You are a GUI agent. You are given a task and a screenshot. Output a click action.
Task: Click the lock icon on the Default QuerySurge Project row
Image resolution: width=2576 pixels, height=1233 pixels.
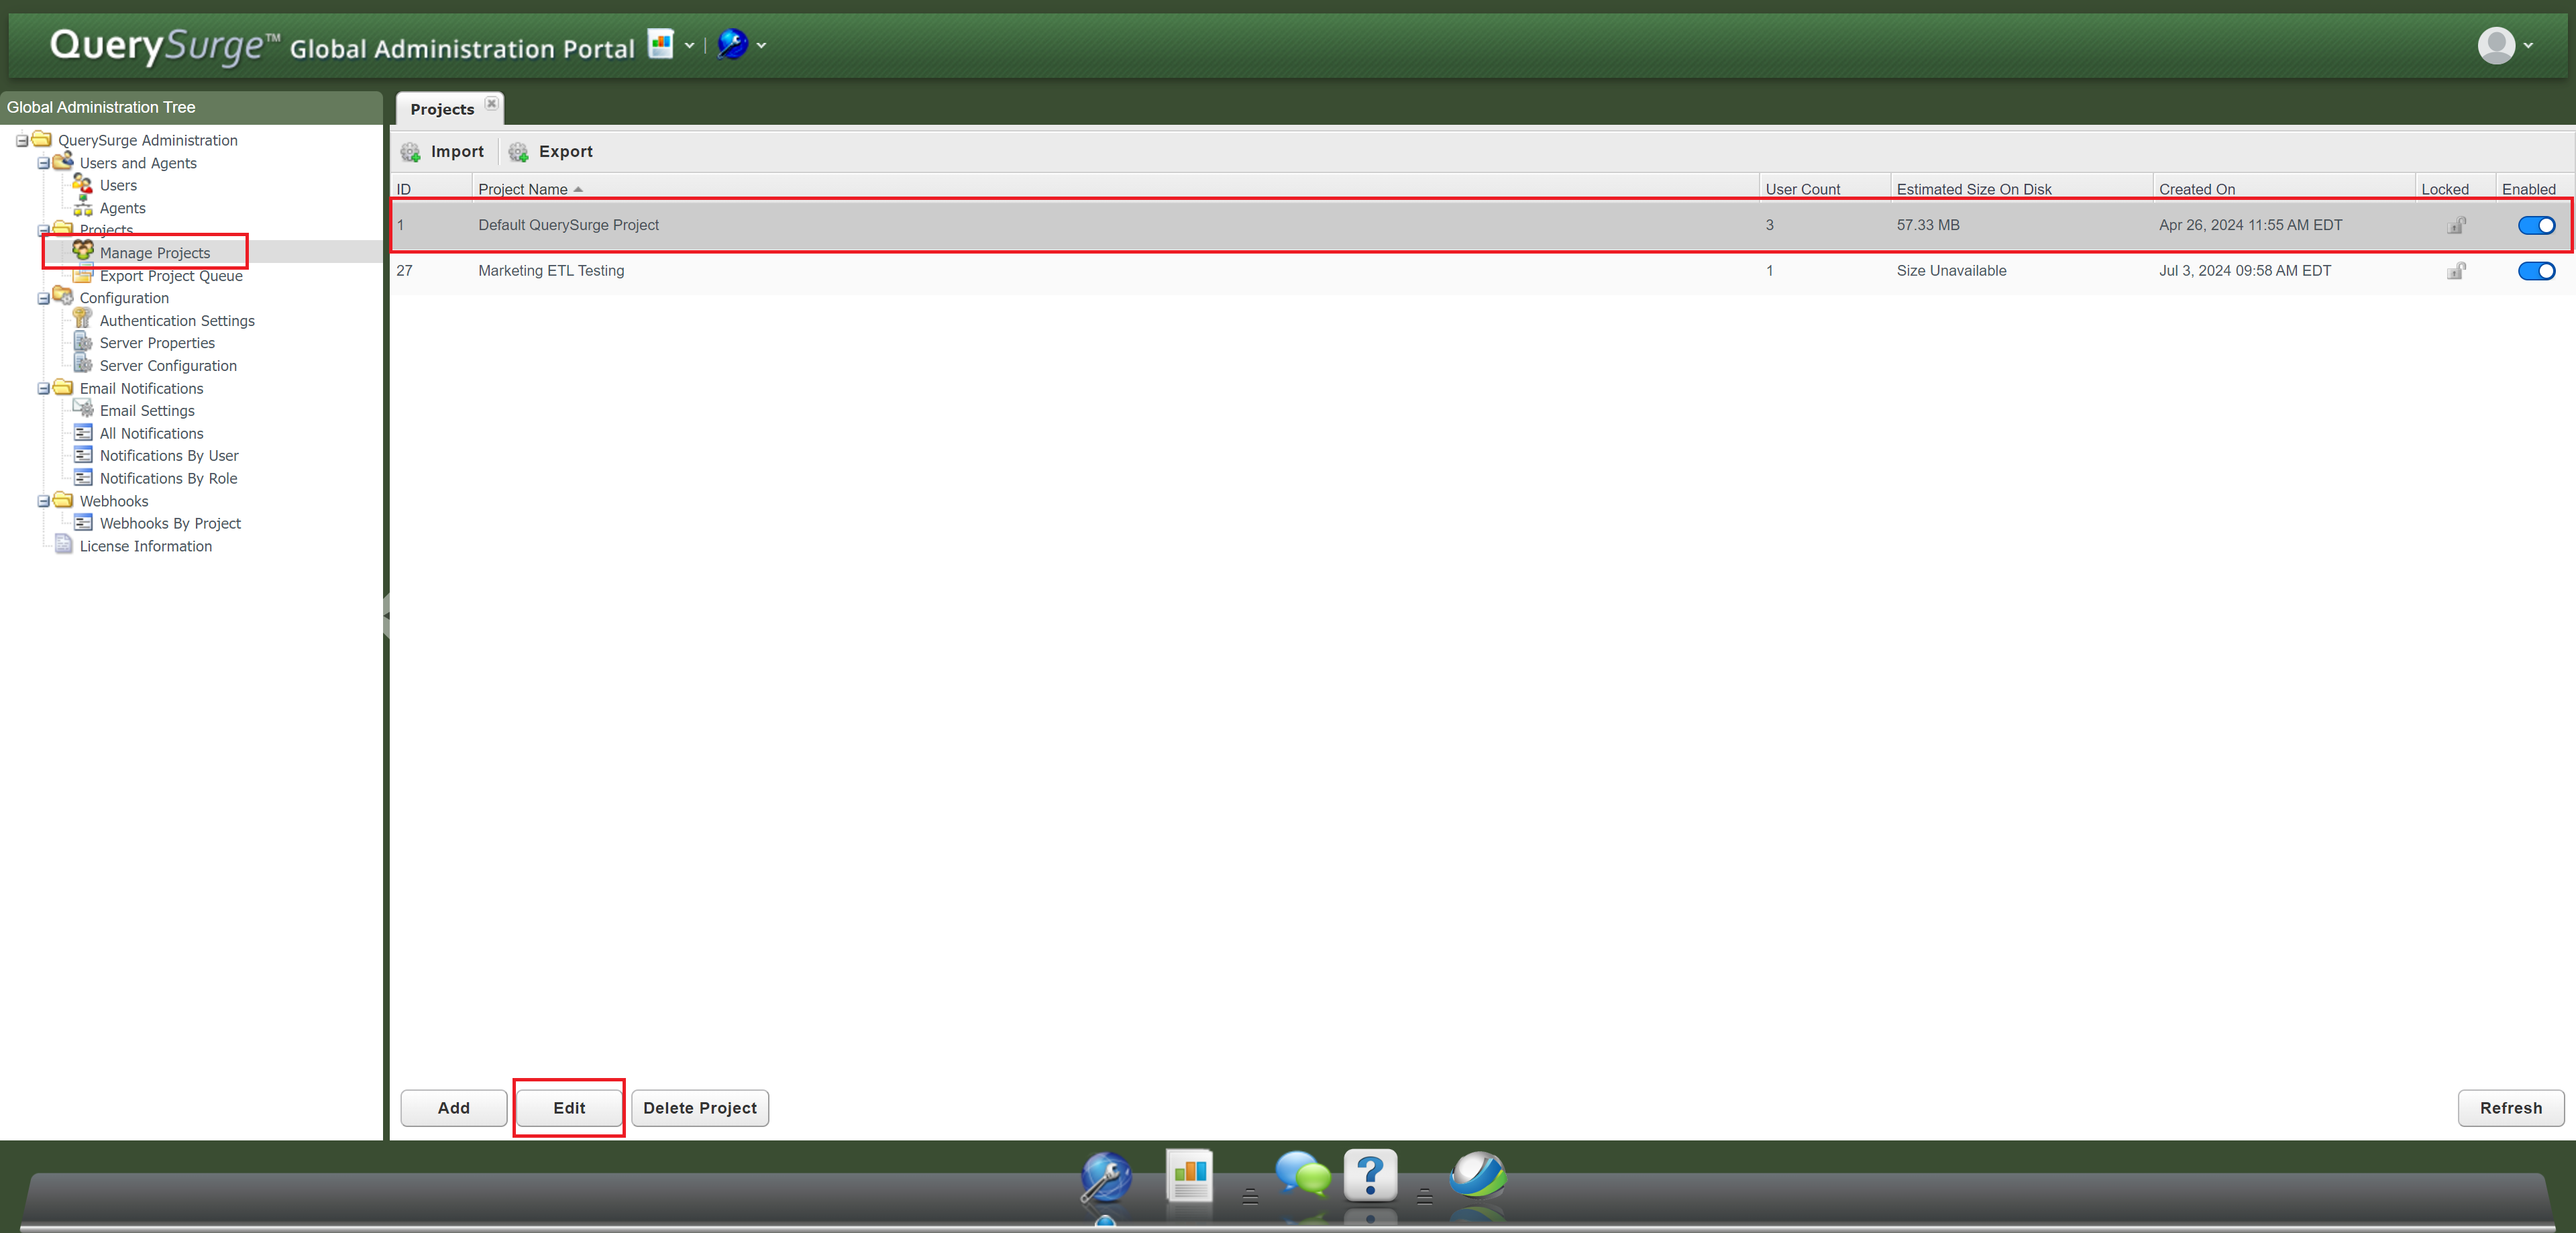tap(2457, 225)
